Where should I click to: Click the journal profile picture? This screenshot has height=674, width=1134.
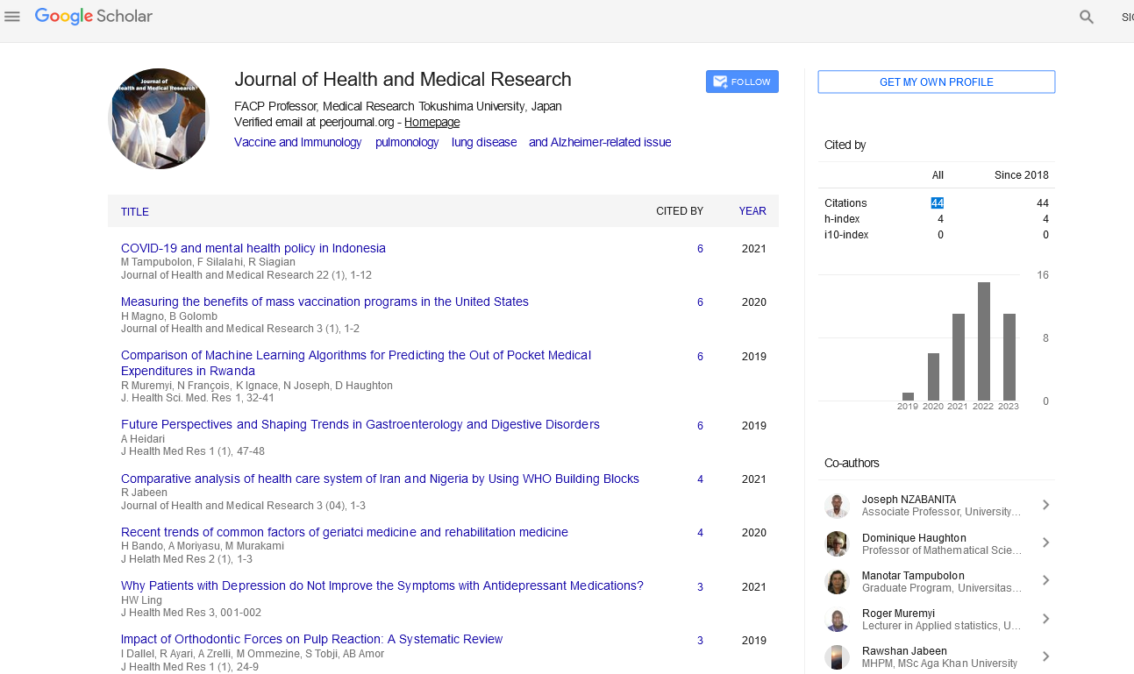tap(159, 118)
